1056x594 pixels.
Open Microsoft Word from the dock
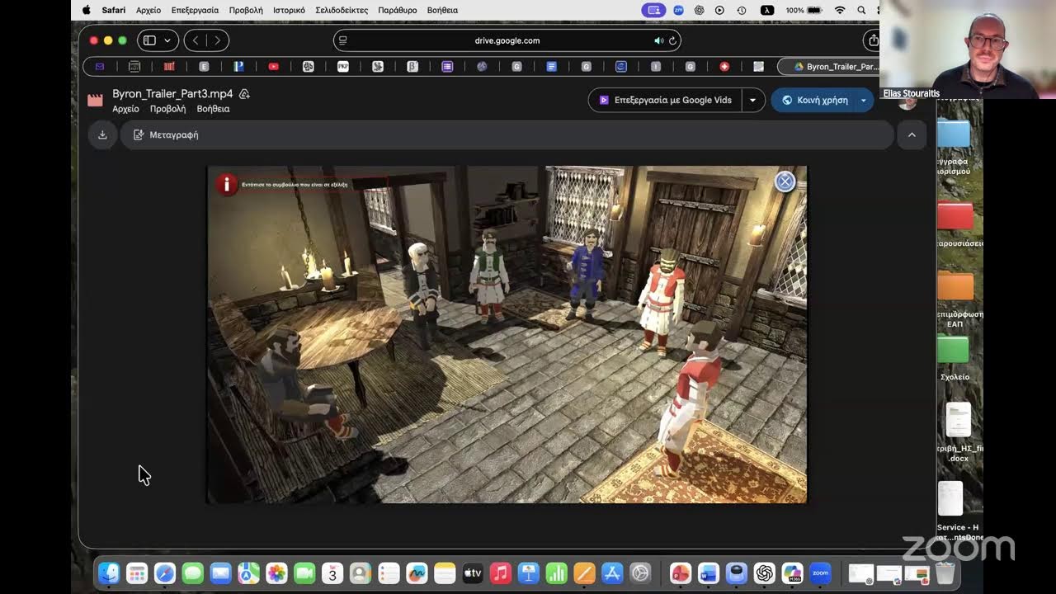[x=708, y=573]
